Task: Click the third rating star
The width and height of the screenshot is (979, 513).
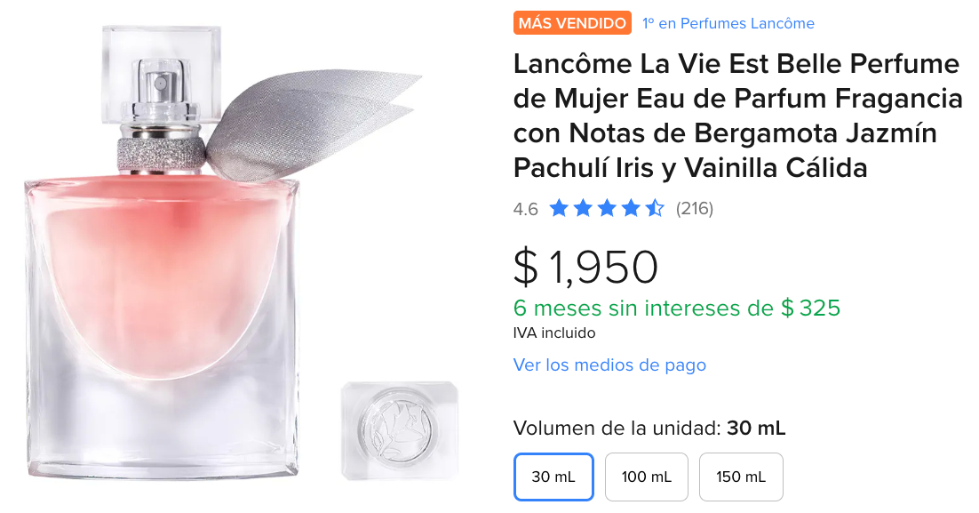Action: click(606, 208)
